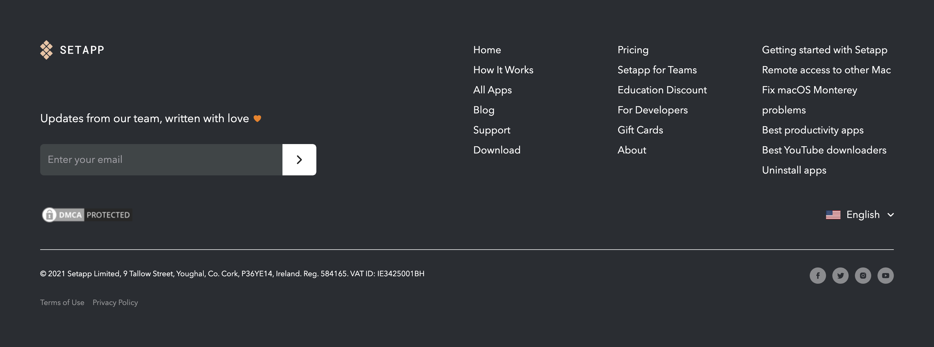
Task: Open the Privacy Policy
Action: 115,303
